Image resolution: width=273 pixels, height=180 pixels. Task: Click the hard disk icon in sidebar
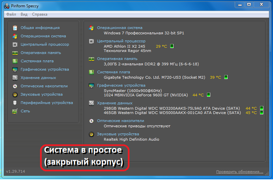(15, 78)
